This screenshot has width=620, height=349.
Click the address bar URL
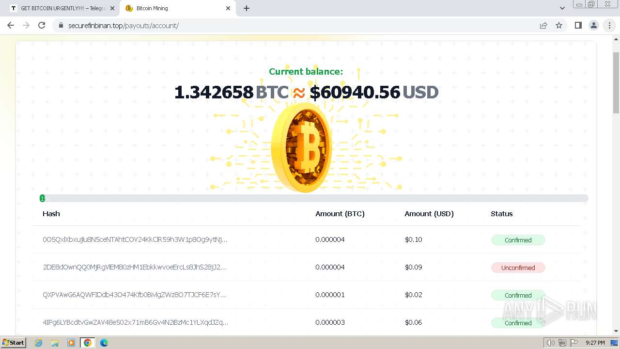tap(124, 25)
